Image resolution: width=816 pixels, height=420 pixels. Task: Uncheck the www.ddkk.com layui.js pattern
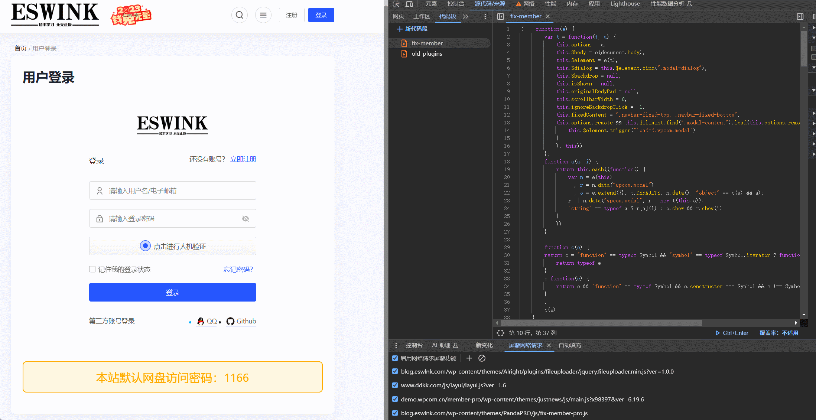(395, 385)
